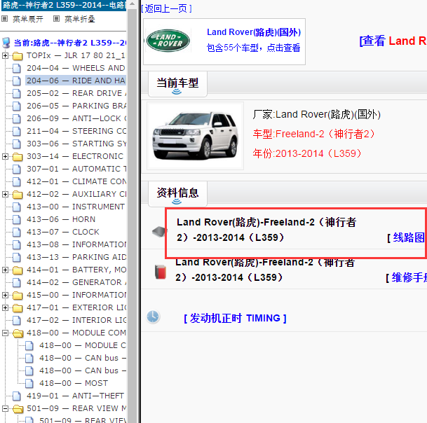Click open folder icon for 418-00 MODULE COM
The height and width of the screenshot is (423, 427).
click(x=18, y=333)
